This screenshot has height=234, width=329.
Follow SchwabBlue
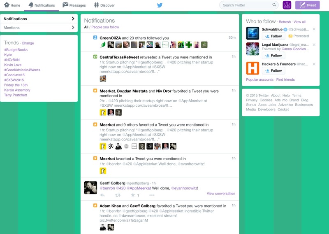point(273,36)
